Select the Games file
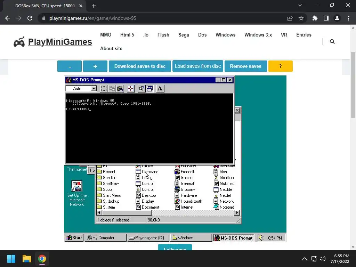Viewport: 356px width, 267px height. tap(184, 178)
